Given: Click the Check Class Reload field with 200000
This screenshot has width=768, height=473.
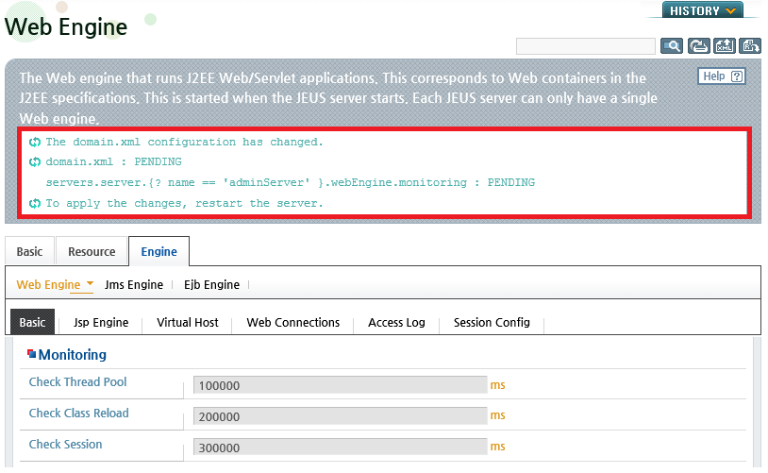Looking at the screenshot, I should coord(340,416).
